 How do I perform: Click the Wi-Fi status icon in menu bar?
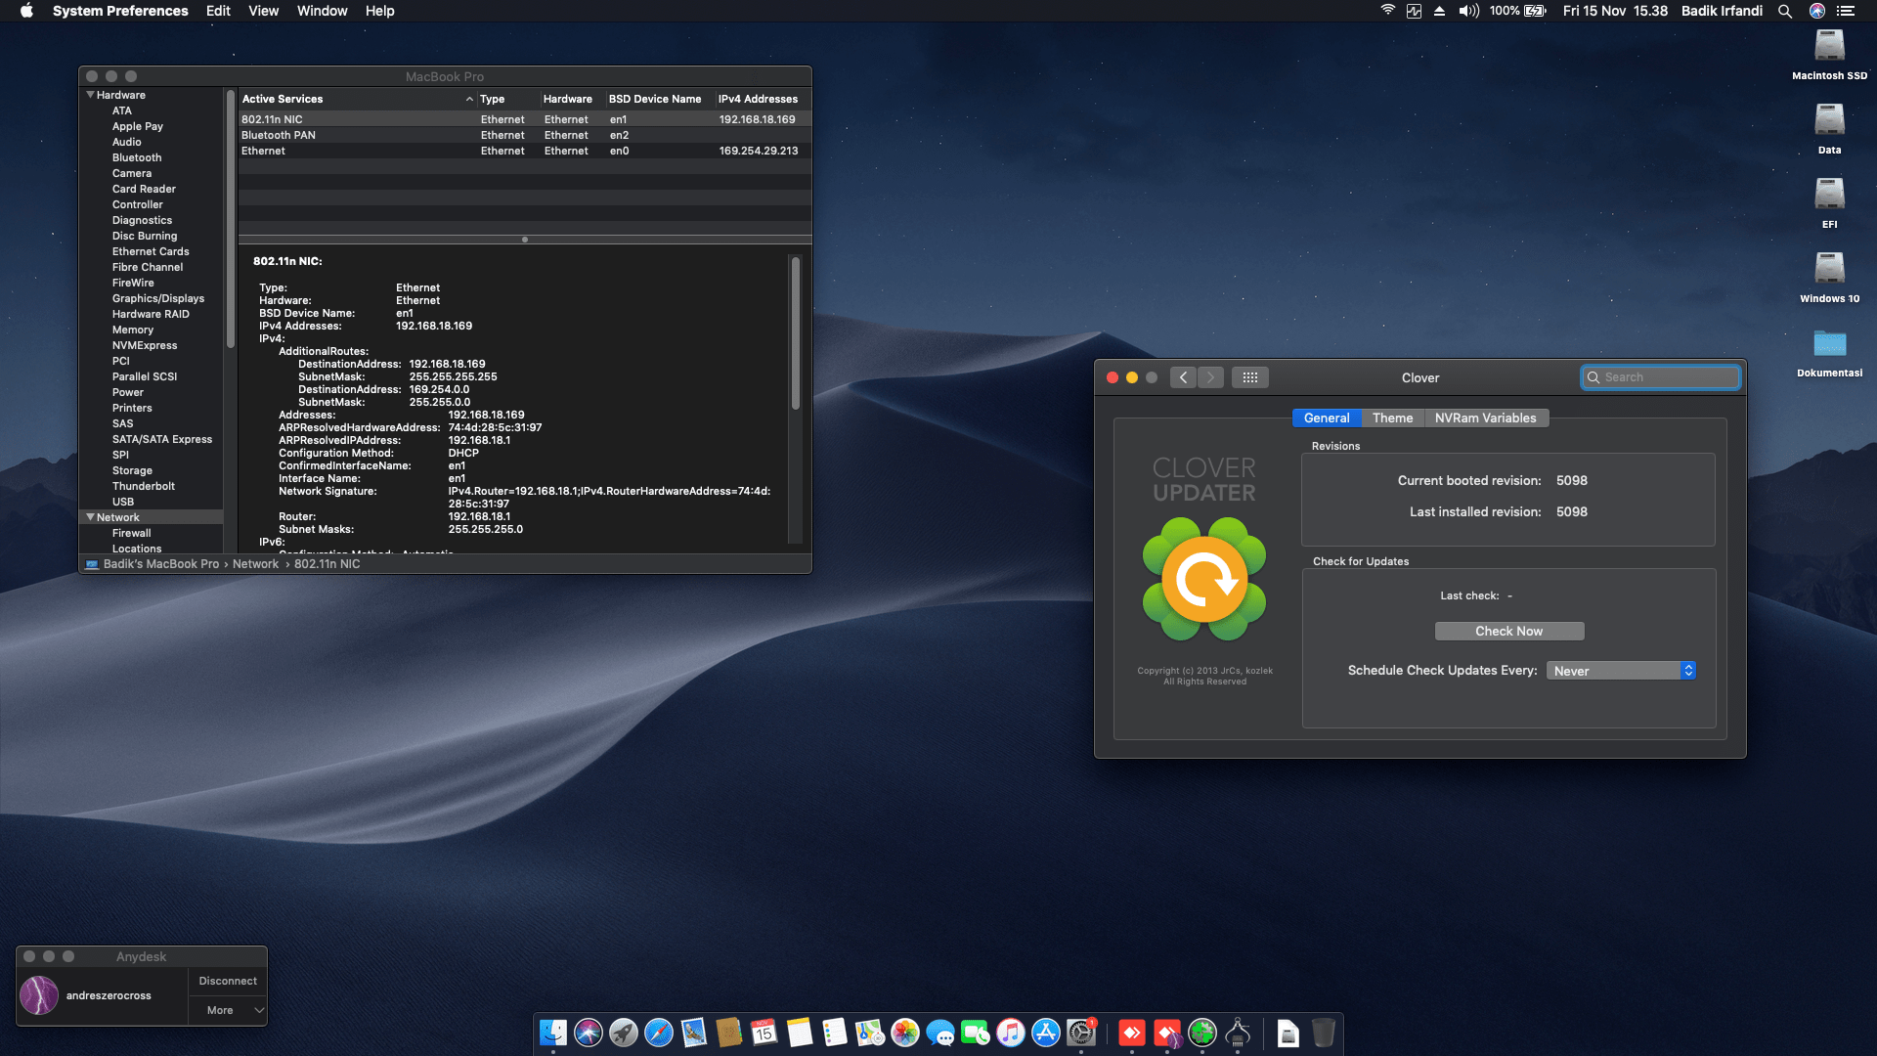(x=1387, y=11)
